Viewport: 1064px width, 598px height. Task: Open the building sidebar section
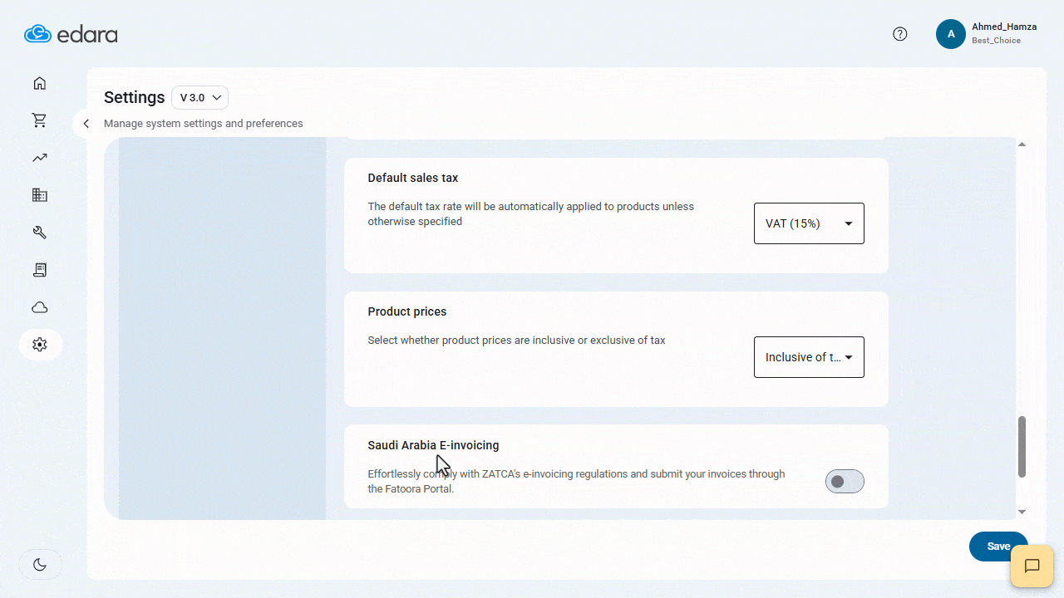(39, 195)
